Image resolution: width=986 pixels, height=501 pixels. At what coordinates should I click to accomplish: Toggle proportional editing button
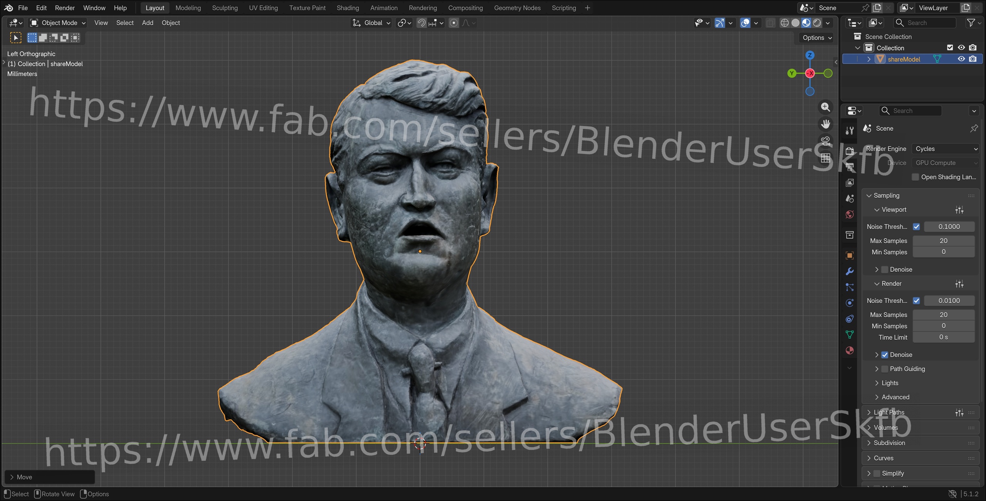tap(454, 23)
